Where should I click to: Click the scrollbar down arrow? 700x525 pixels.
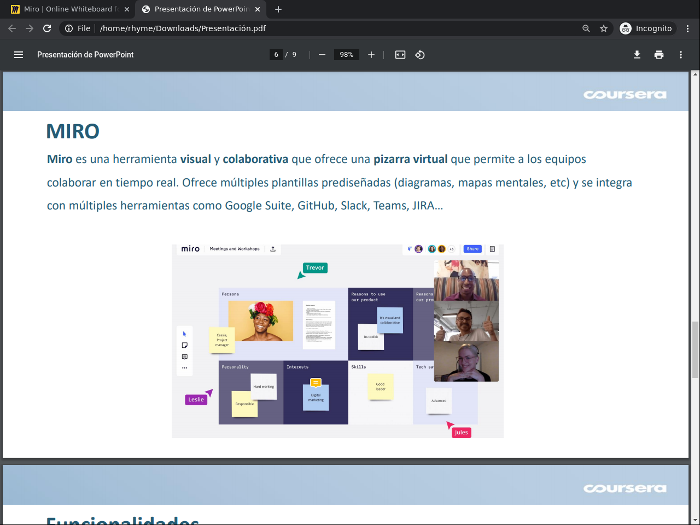[x=696, y=520]
